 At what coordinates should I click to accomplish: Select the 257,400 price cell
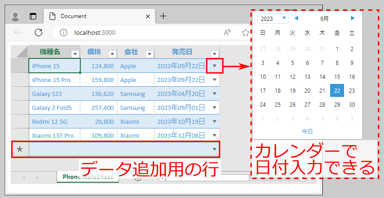tap(99, 108)
